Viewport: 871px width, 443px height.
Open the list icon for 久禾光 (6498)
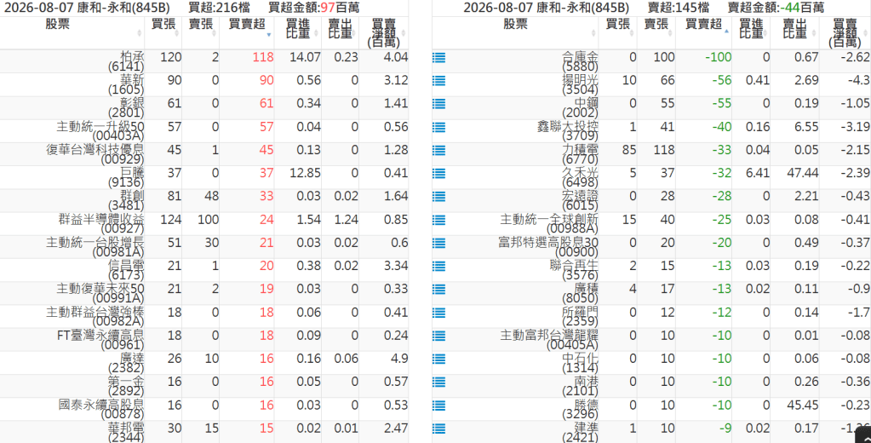click(438, 174)
